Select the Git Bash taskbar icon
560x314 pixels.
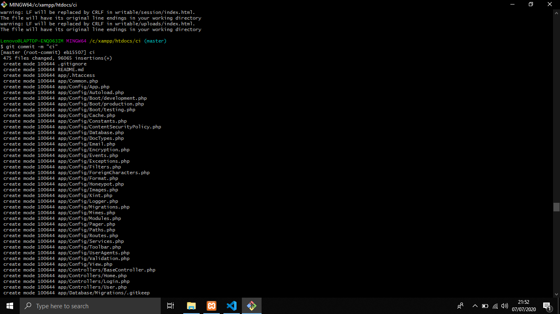pos(252,306)
